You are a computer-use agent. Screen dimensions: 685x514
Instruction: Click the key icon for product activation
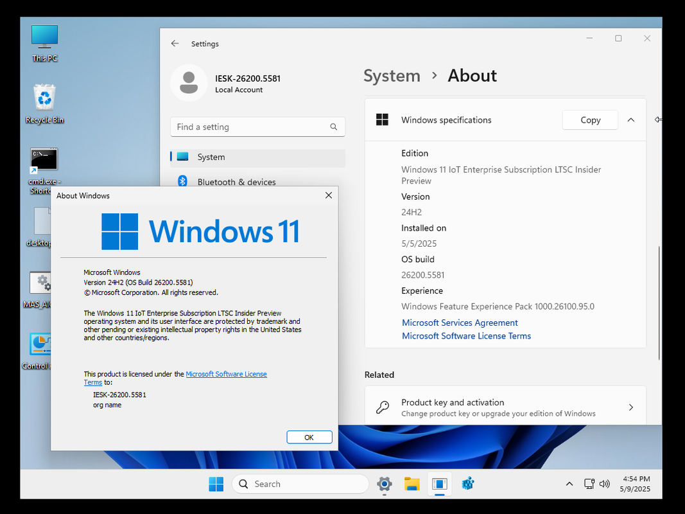point(383,407)
